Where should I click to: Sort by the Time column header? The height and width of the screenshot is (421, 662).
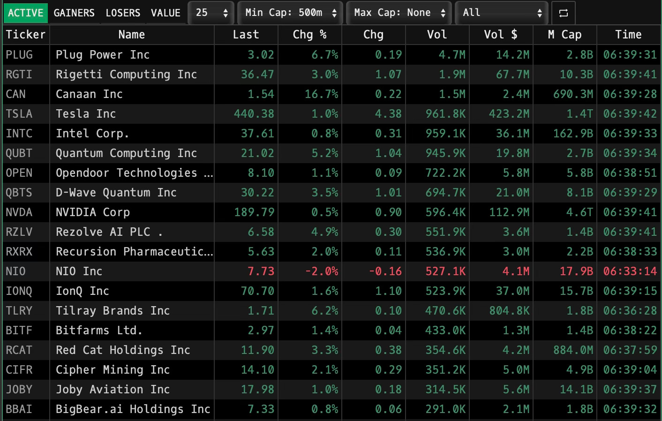(x=629, y=35)
